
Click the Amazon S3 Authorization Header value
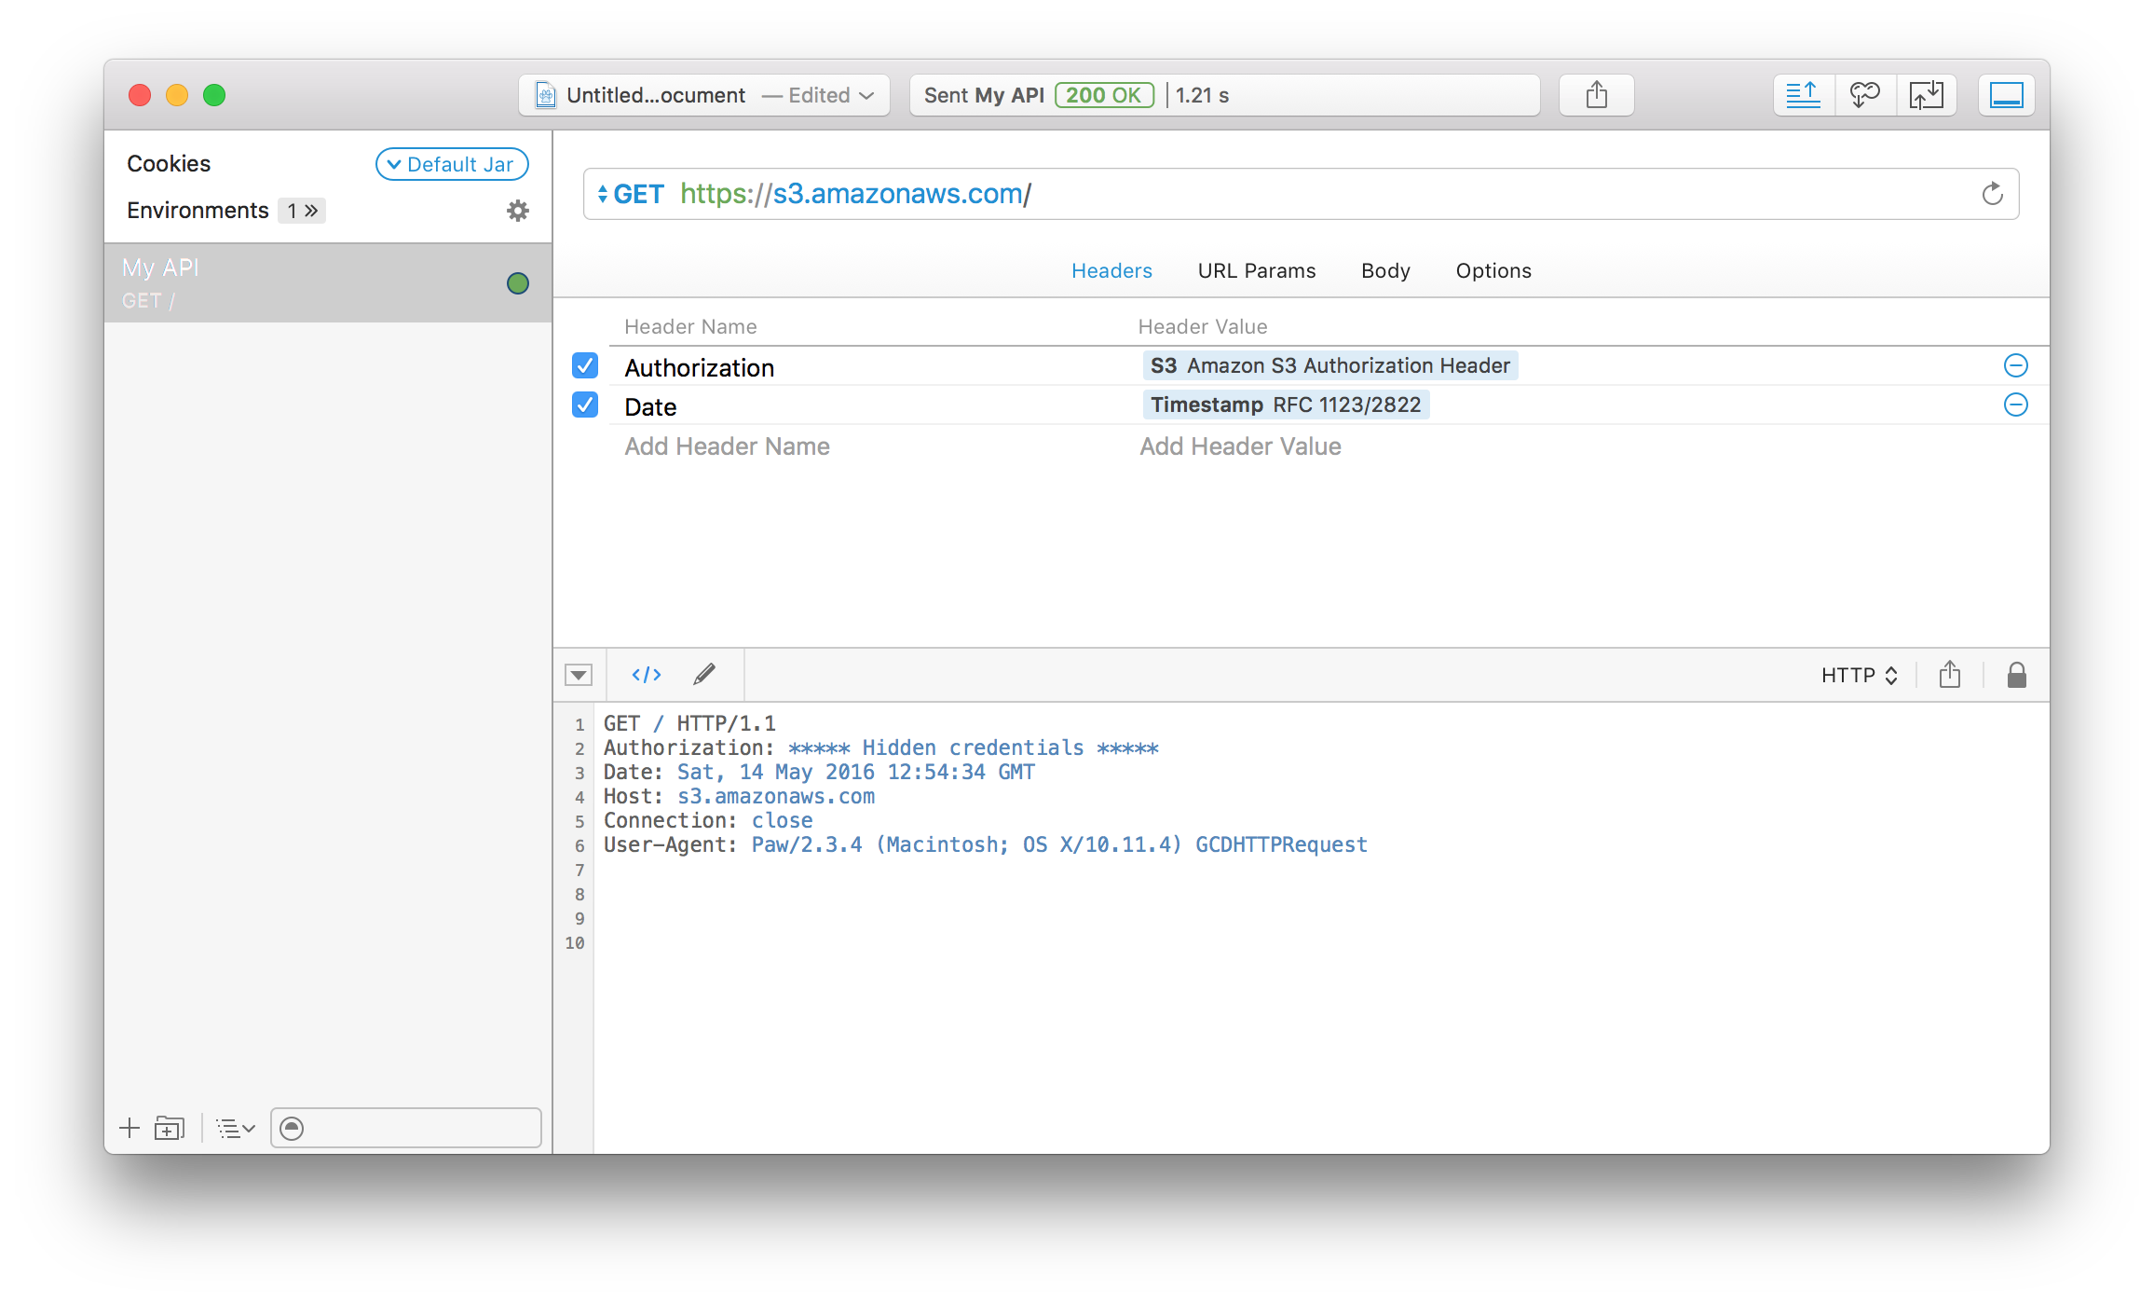(x=1329, y=365)
